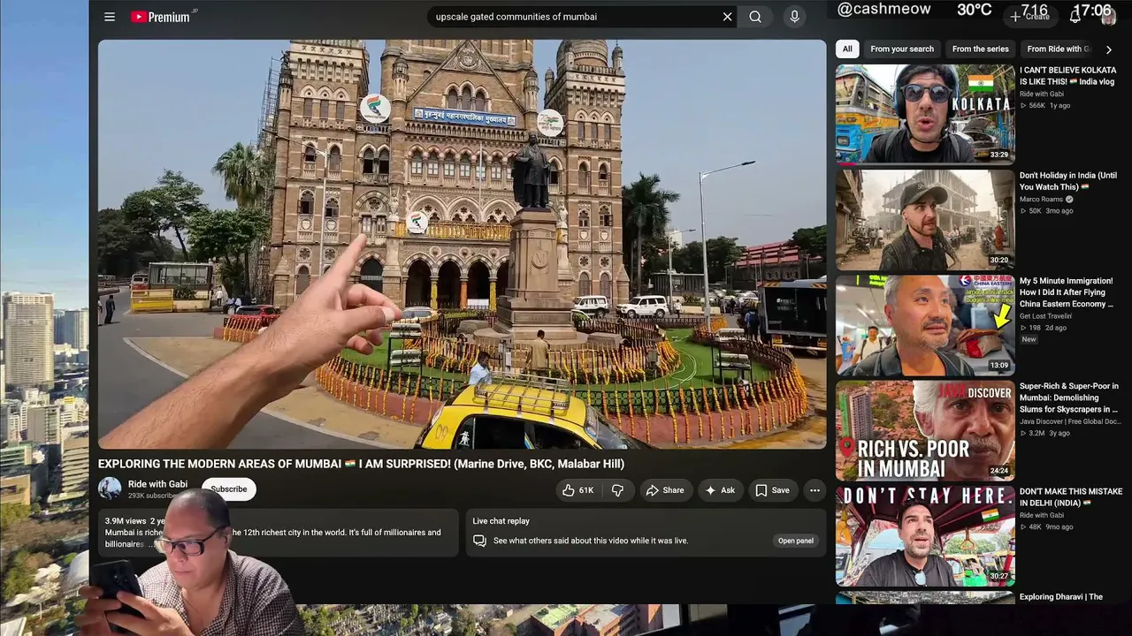Image resolution: width=1132 pixels, height=636 pixels.
Task: Share the Mumbai video
Action: click(x=665, y=490)
